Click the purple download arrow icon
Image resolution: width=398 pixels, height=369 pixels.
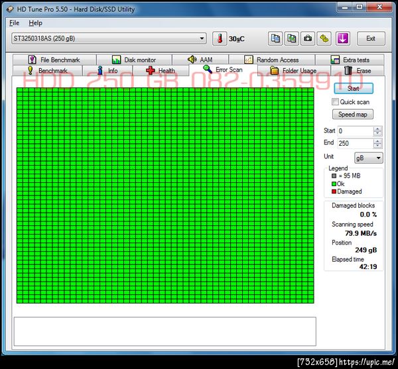343,39
